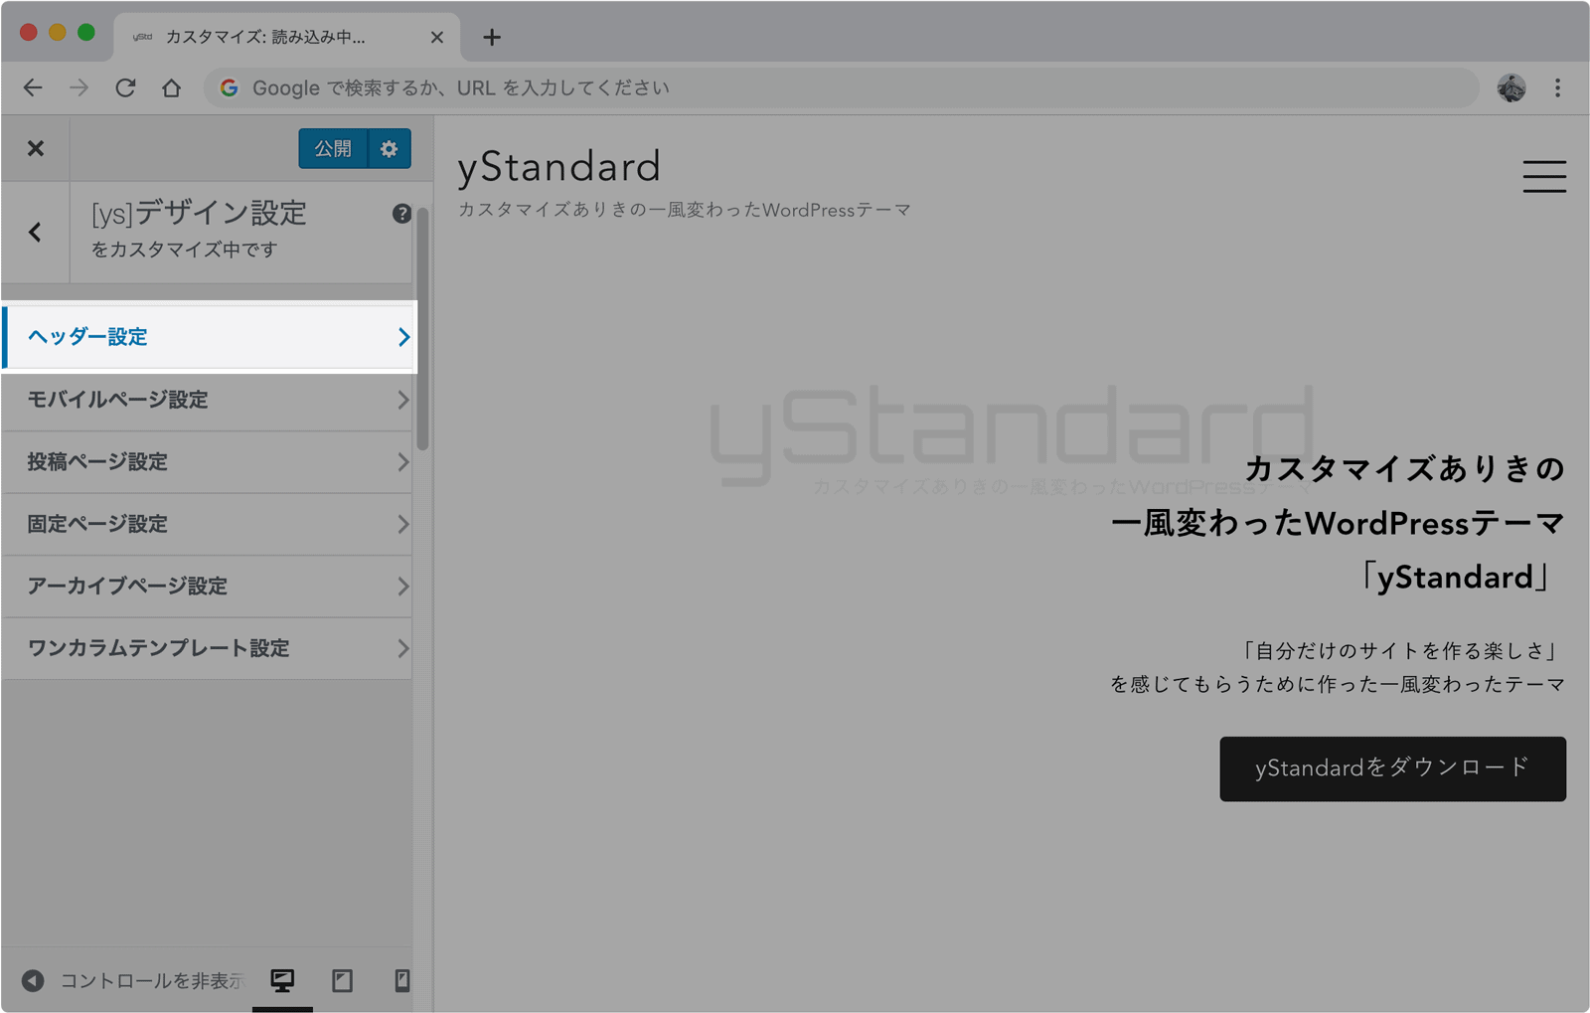Expand 投稿ページ設定 chevron
The image size is (1590, 1013).
click(402, 462)
